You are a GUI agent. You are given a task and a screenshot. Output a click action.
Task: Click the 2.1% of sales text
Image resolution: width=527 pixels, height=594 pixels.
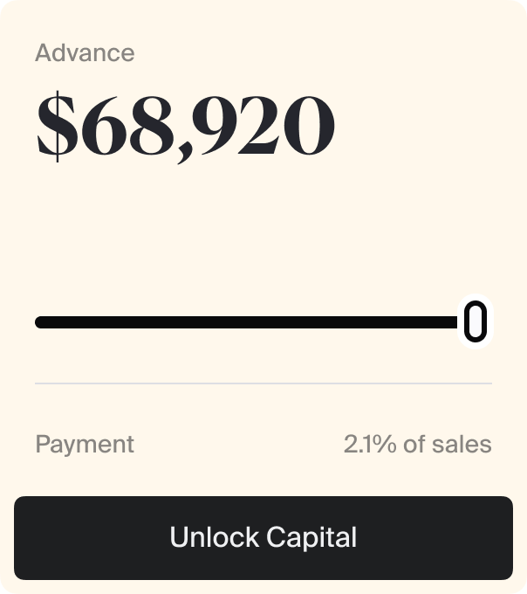[x=418, y=444]
